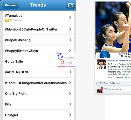The height and width of the screenshot is (120, 131).
Task: Click the Cainglet trend chevron icon
Action: click(70, 115)
